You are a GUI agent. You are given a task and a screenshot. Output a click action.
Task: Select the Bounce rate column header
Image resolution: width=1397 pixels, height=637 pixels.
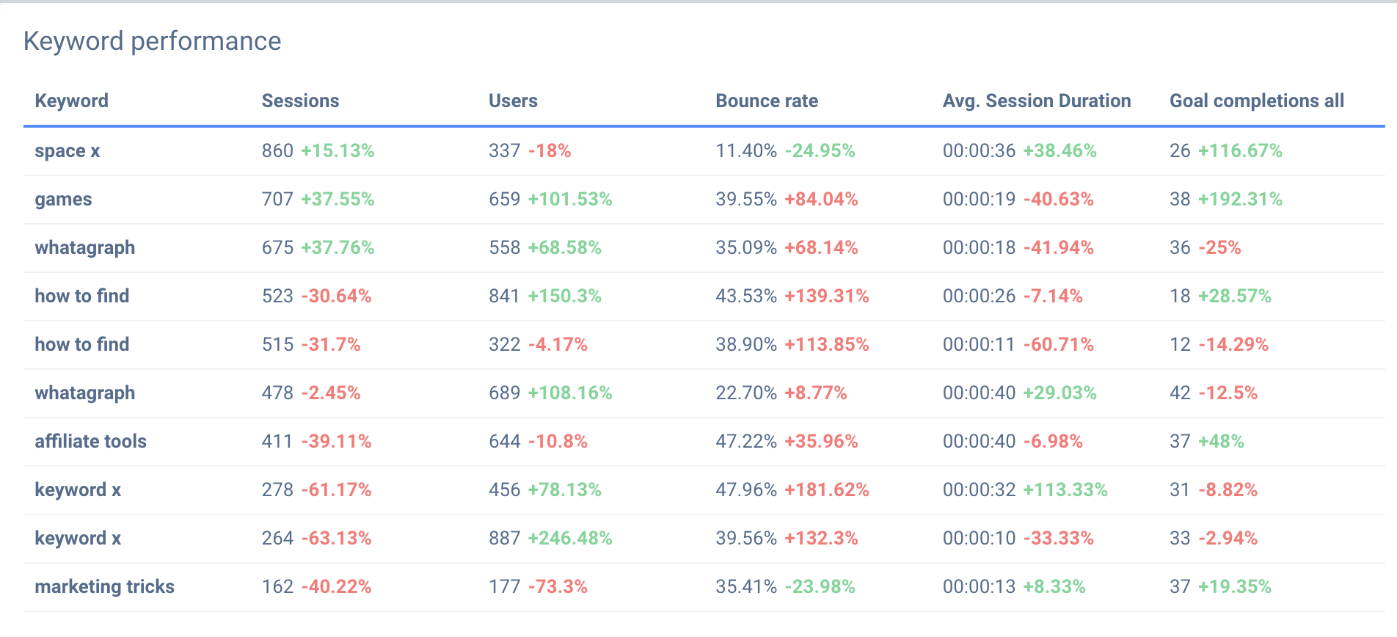point(767,101)
